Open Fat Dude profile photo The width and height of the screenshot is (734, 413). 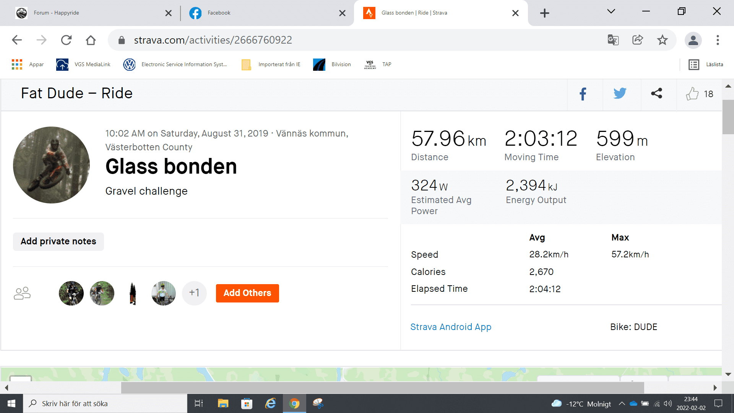point(51,165)
